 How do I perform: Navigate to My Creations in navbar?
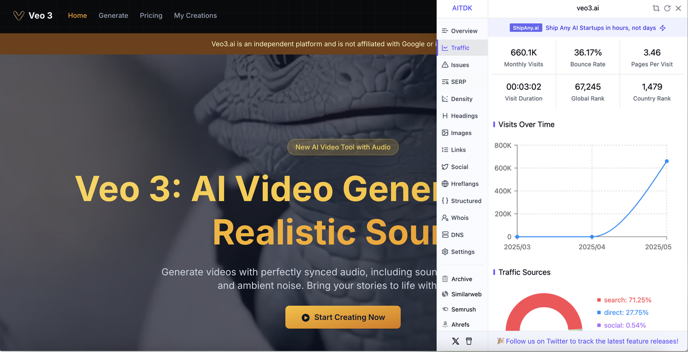click(x=195, y=16)
